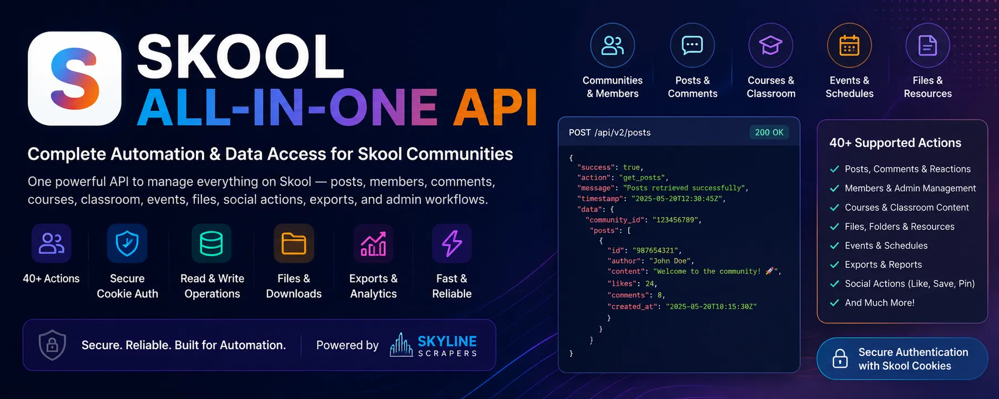This screenshot has height=399, width=999.
Task: Click the Courses & Classroom graduation cap icon
Action: click(x=771, y=45)
